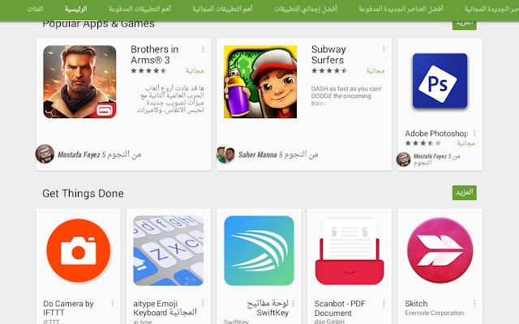This screenshot has width=519, height=324.
Task: Click المزيد button for Popular Apps & Games
Action: pyautogui.click(x=465, y=24)
